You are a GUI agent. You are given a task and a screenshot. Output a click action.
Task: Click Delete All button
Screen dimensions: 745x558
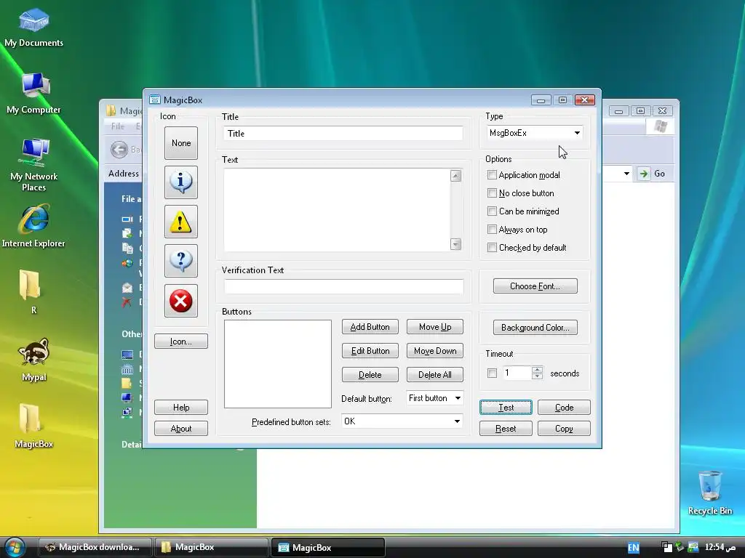click(435, 375)
